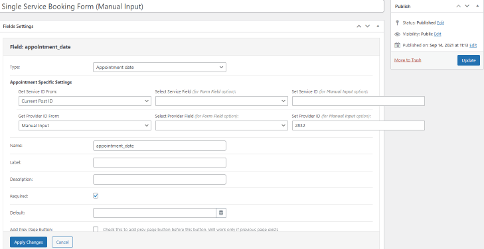This screenshot has width=484, height=249.
Task: Click the Label input field
Action: pyautogui.click(x=159, y=162)
